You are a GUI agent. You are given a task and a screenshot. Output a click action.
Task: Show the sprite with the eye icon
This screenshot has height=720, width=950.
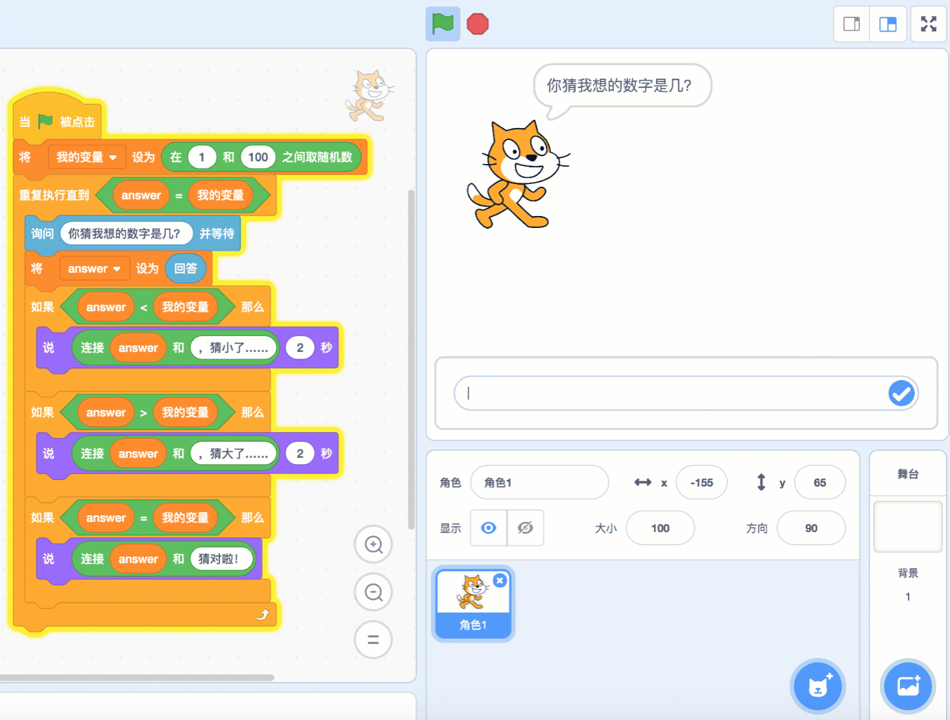coord(489,528)
